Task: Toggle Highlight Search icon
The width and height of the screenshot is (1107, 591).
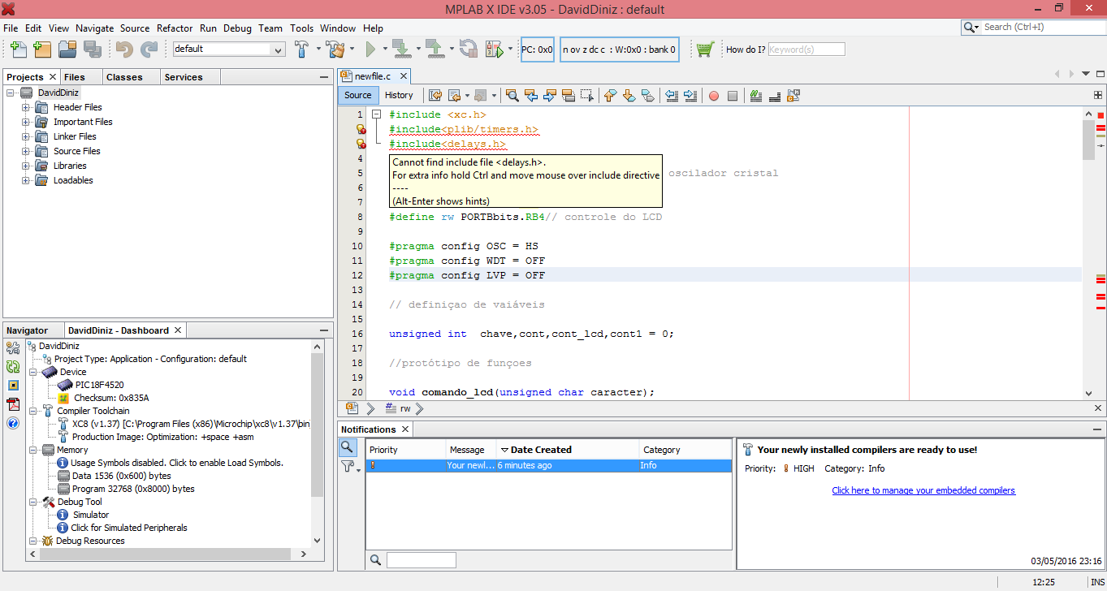Action: tap(569, 96)
